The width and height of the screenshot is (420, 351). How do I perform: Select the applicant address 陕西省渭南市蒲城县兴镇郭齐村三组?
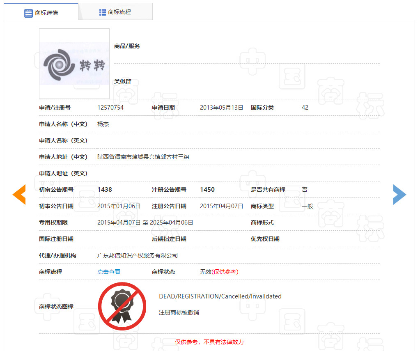pos(143,157)
